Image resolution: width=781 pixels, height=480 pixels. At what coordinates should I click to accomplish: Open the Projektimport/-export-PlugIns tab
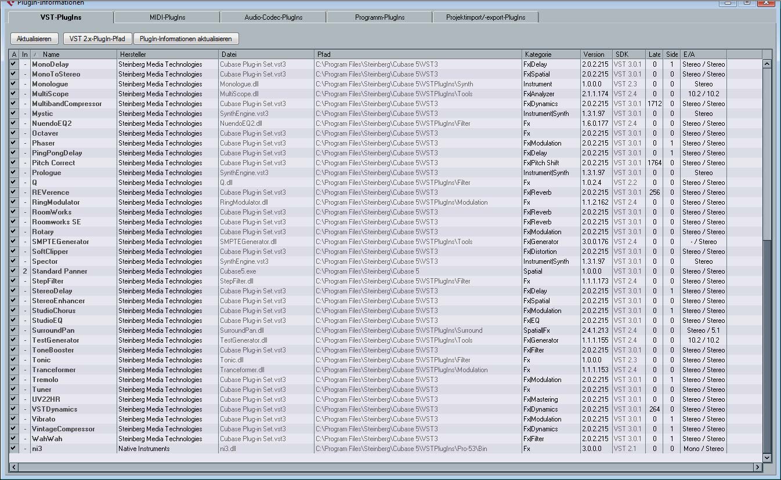click(x=486, y=17)
